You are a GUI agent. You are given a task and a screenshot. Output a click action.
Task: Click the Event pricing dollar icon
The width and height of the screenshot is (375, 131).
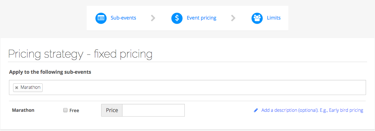coord(177,18)
